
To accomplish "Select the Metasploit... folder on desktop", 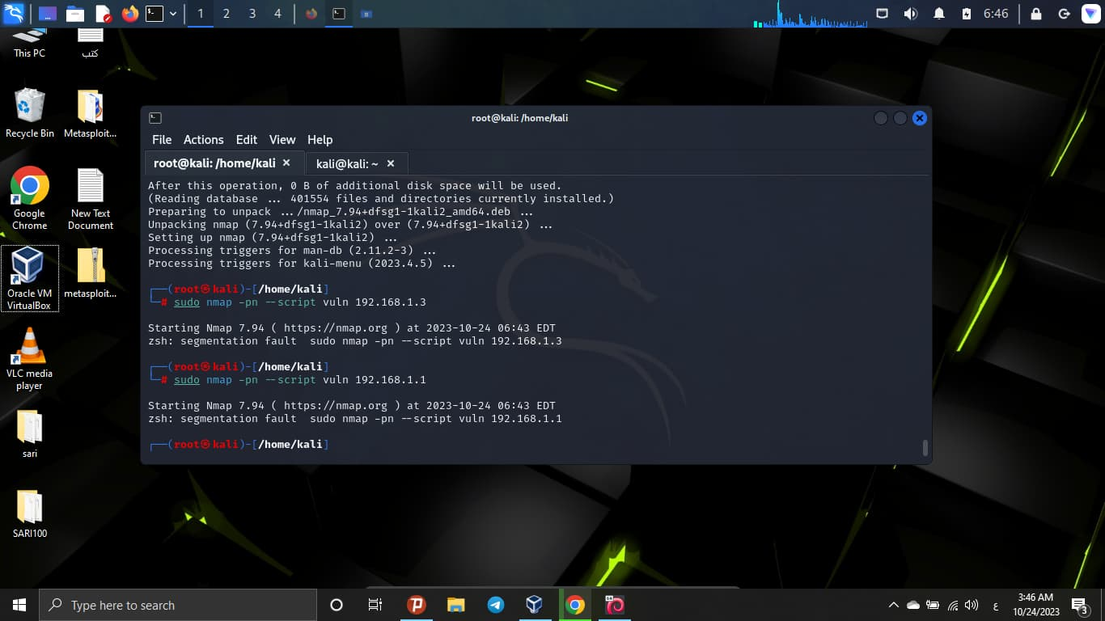I will tap(91, 113).
